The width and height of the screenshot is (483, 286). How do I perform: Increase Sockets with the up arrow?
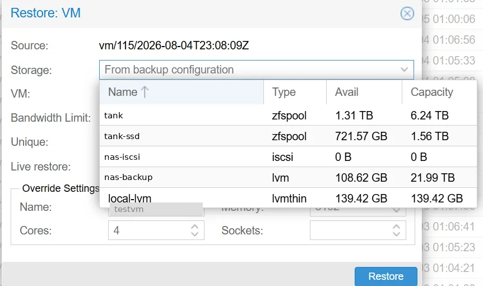pos(396,227)
